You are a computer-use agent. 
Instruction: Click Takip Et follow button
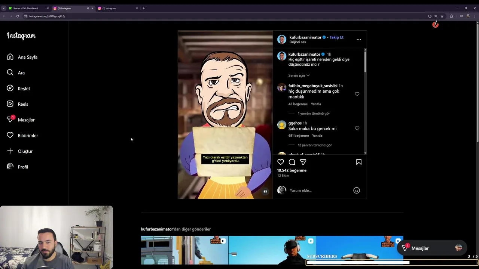336,37
